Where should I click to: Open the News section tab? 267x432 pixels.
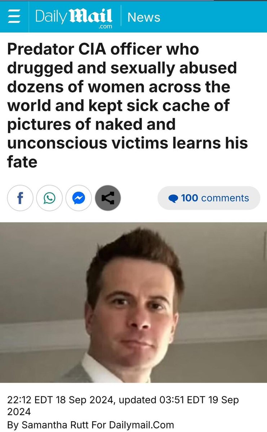pyautogui.click(x=143, y=17)
